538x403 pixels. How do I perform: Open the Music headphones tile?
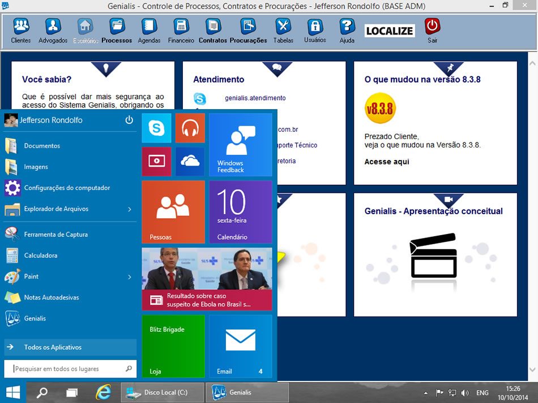coord(190,128)
